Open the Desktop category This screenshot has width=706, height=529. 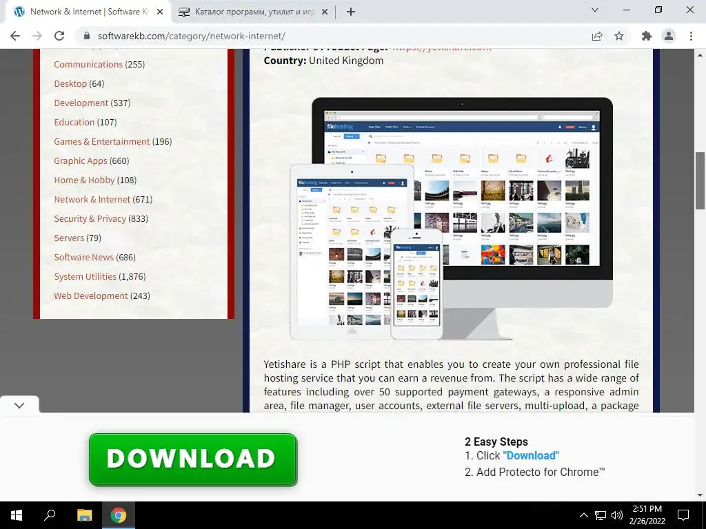click(70, 83)
